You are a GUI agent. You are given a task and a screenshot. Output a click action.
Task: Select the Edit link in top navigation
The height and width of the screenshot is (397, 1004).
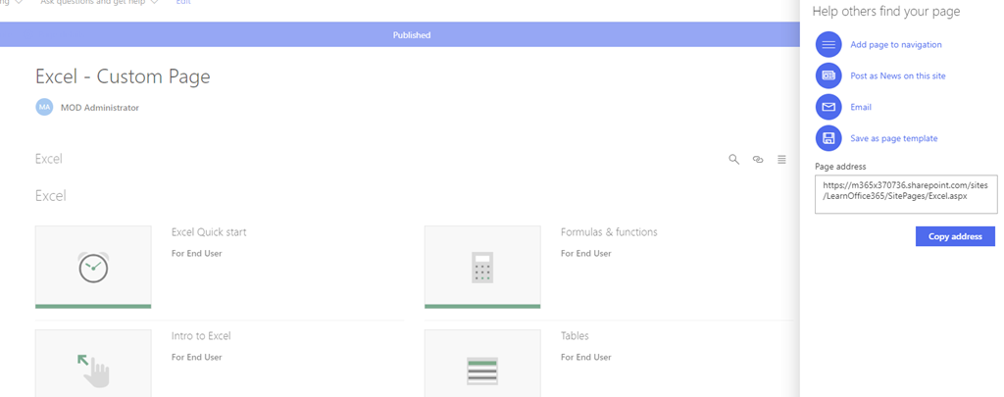pyautogui.click(x=183, y=3)
